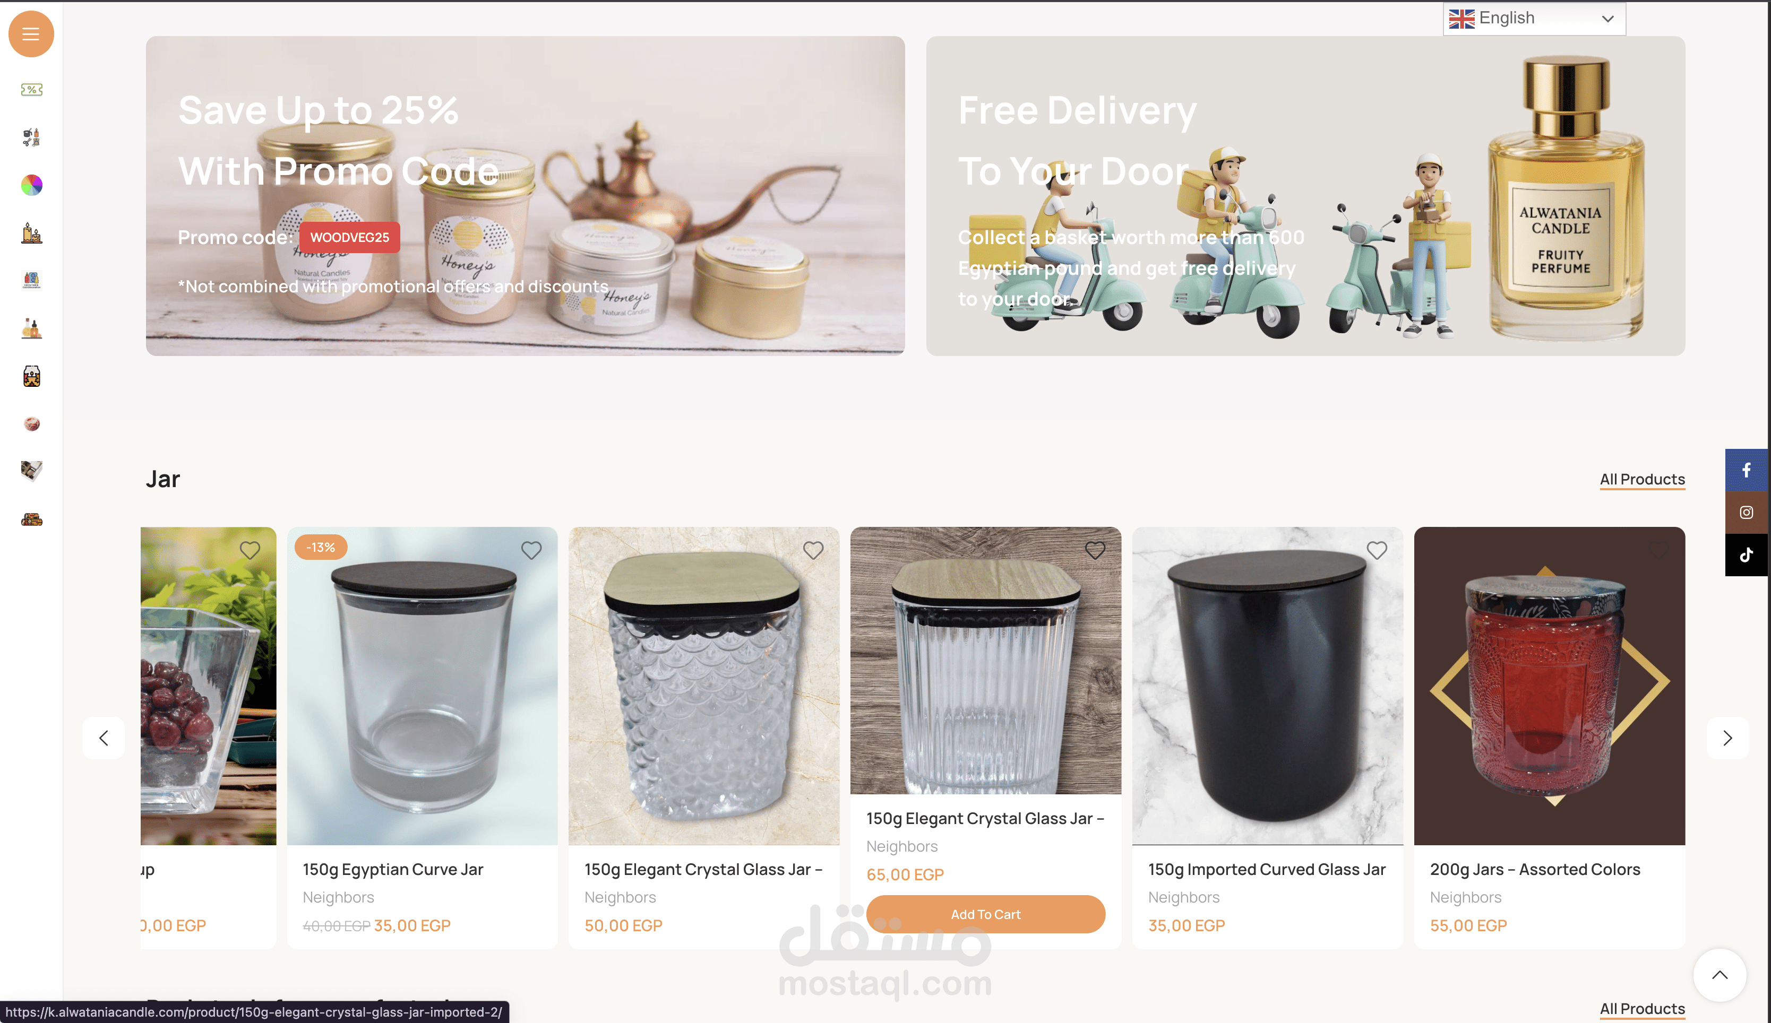Viewport: 1771px width, 1023px height.
Task: Open the candle jars sidebar category
Action: (32, 376)
